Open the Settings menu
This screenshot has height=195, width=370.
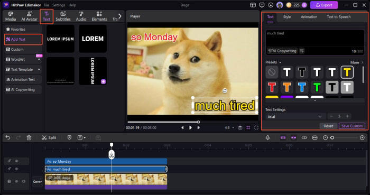click(59, 5)
